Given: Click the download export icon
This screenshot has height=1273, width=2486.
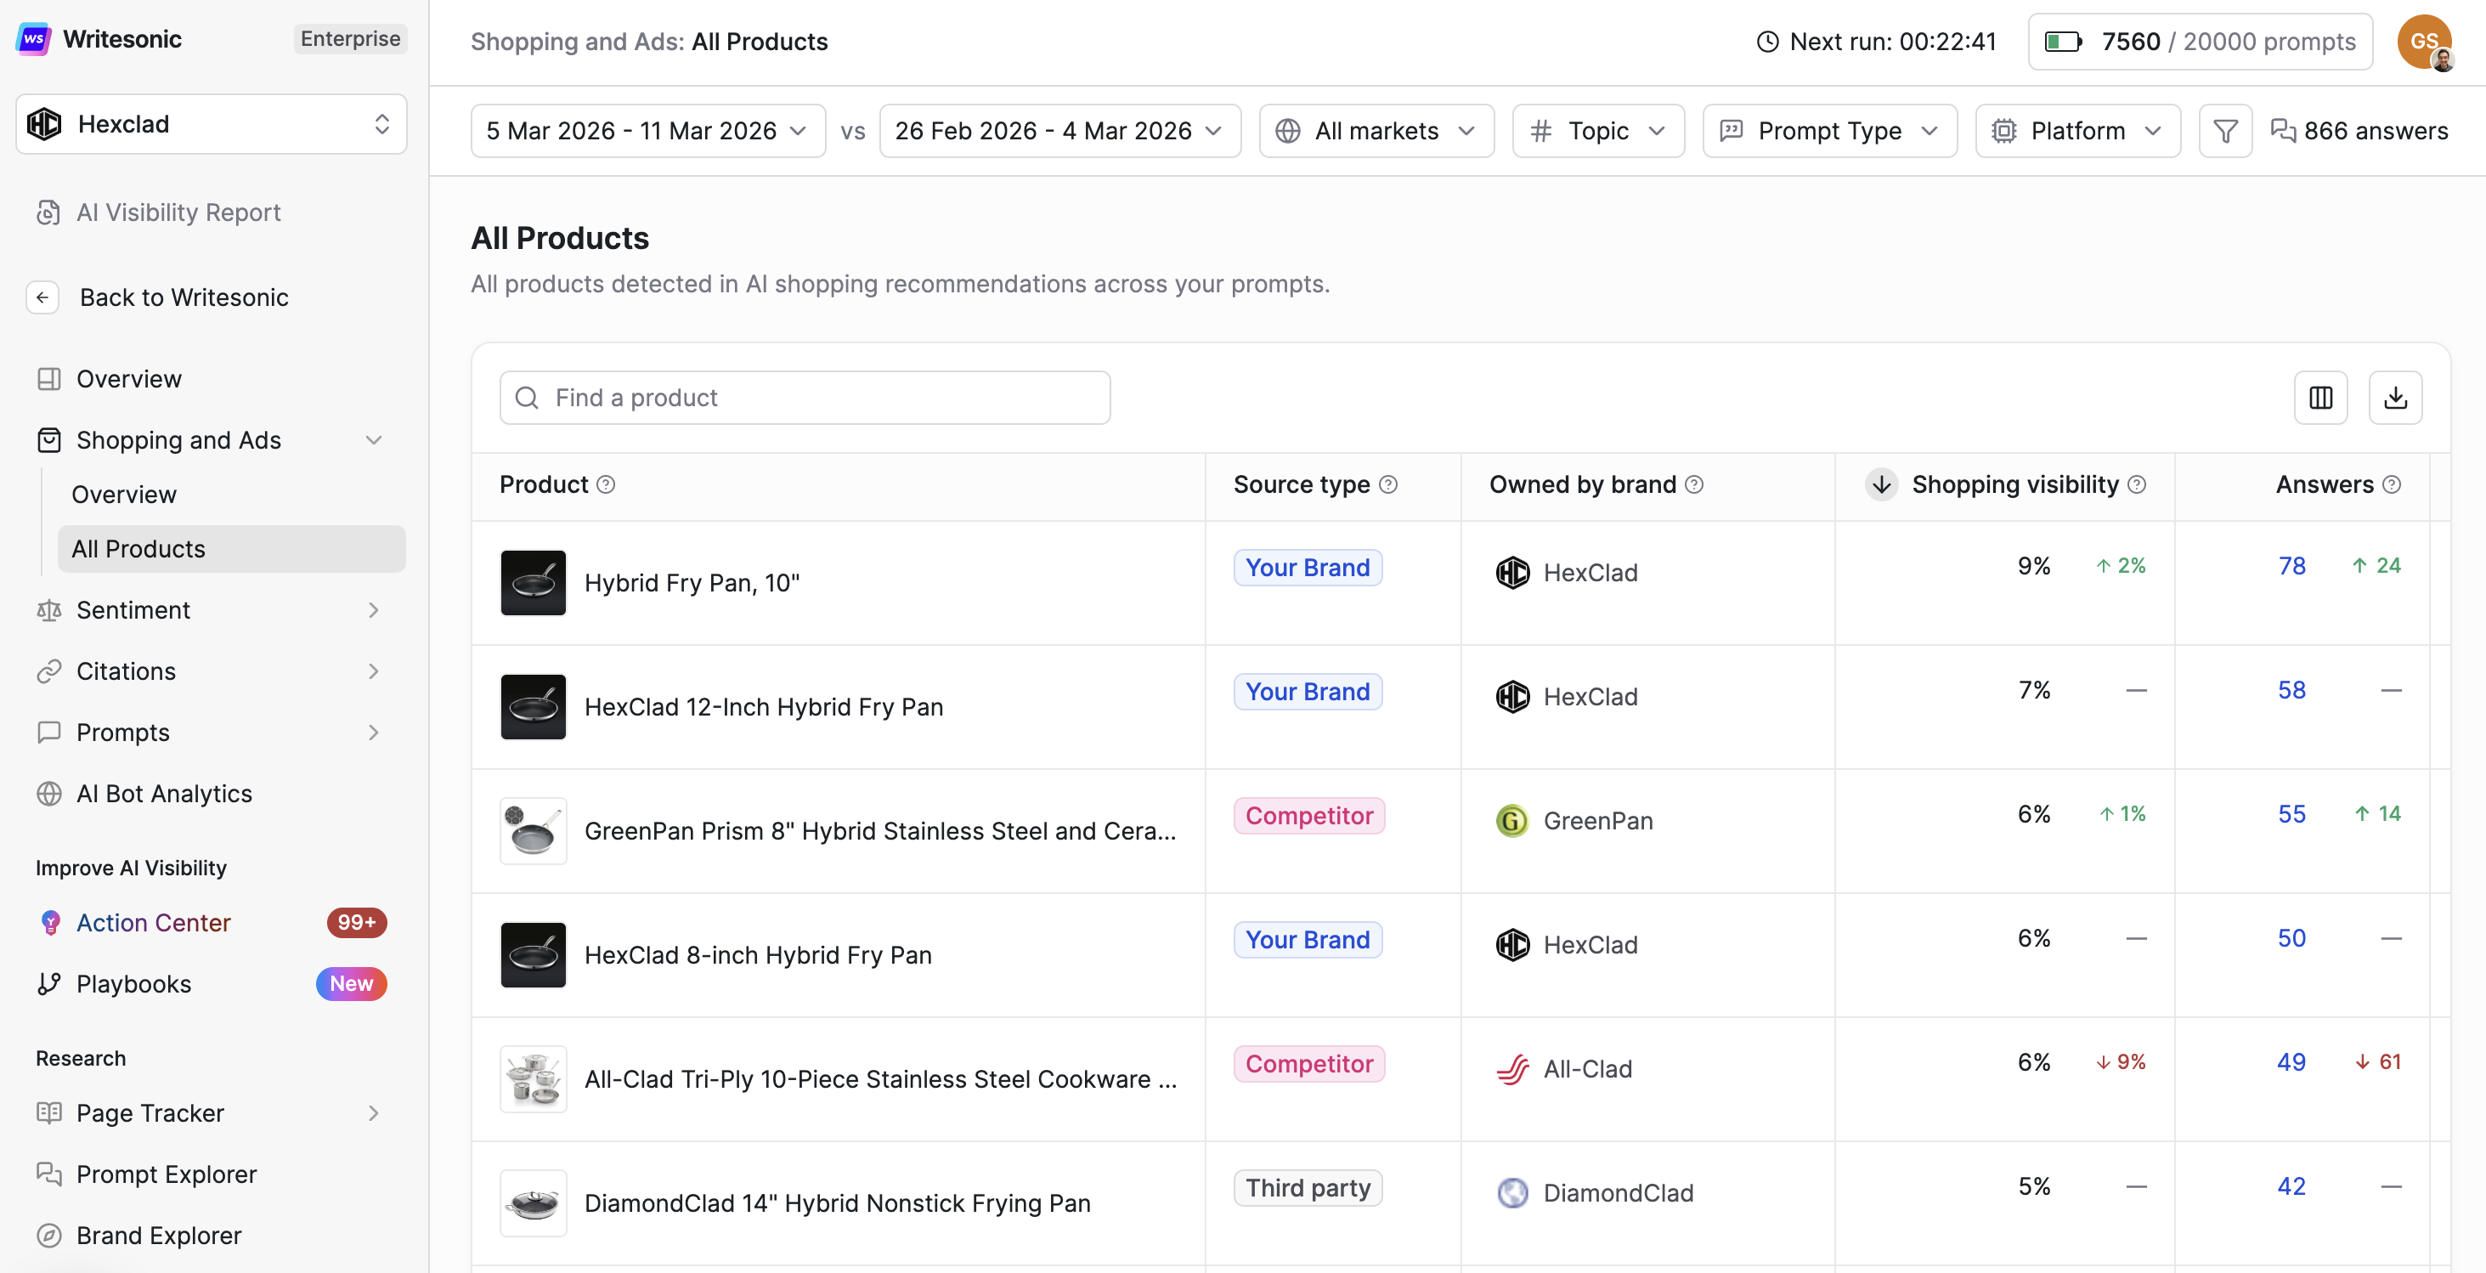Looking at the screenshot, I should pyautogui.click(x=2394, y=398).
